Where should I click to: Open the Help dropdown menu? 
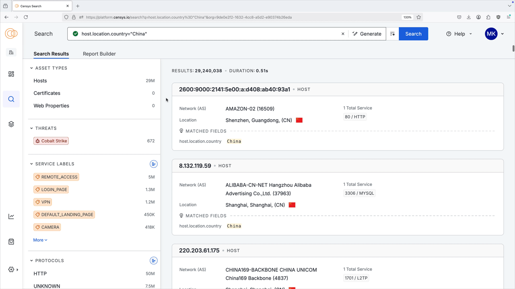(x=459, y=34)
